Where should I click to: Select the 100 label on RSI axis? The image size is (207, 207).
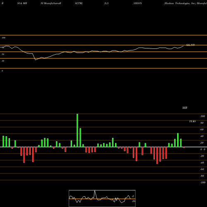4,38
